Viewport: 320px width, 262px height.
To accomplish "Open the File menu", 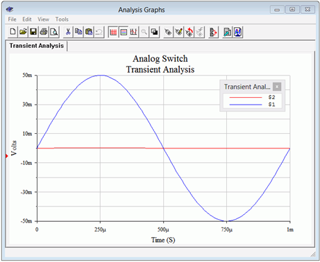I will point(12,19).
